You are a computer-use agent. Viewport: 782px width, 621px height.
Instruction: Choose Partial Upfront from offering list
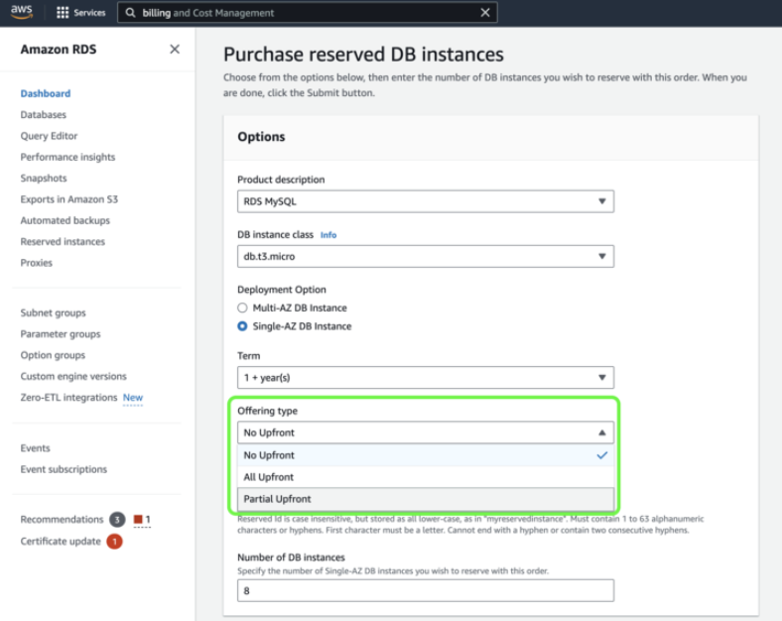[x=426, y=499]
